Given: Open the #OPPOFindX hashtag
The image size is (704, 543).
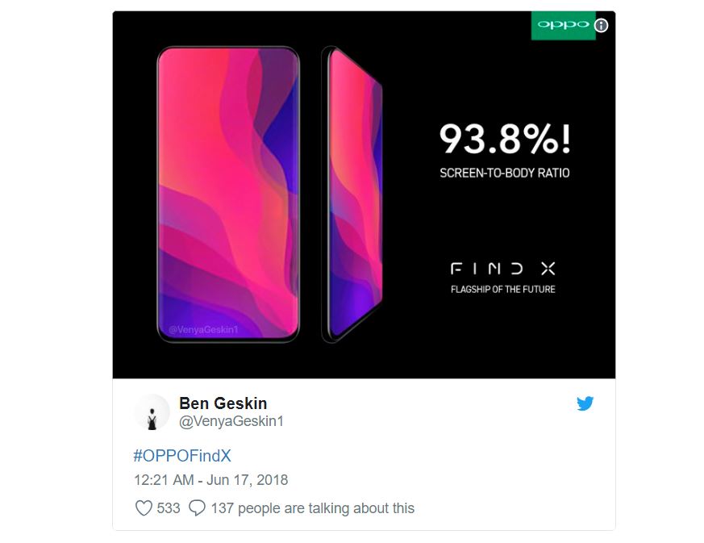Looking at the screenshot, I should (x=182, y=455).
